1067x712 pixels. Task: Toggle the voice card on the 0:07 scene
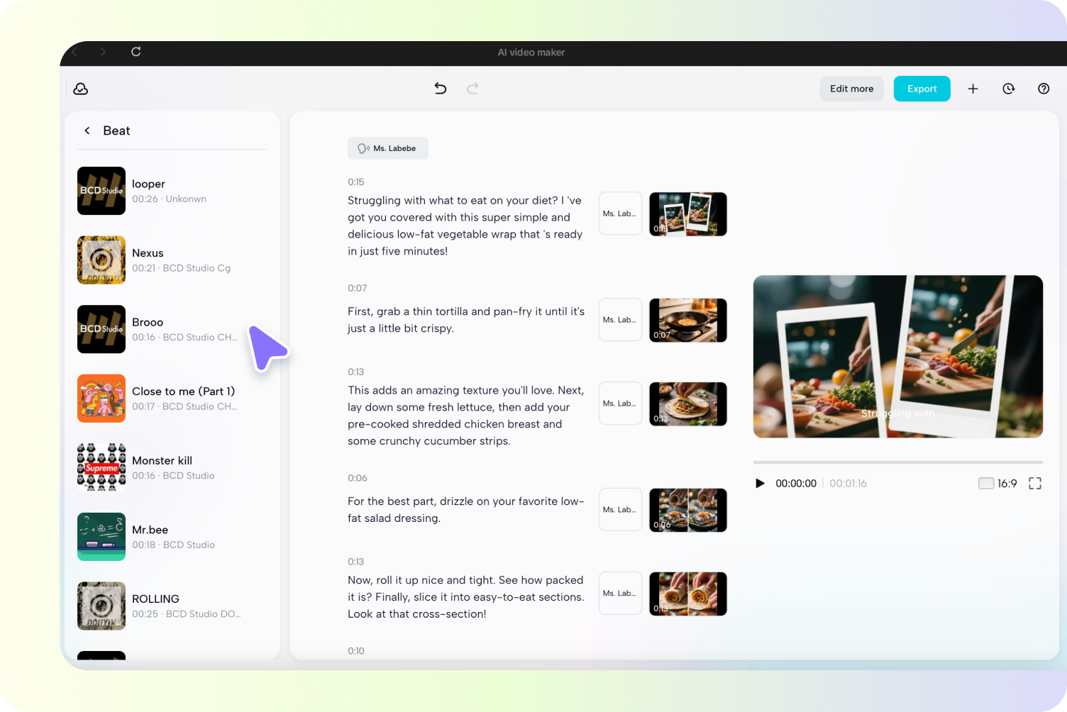pos(620,320)
